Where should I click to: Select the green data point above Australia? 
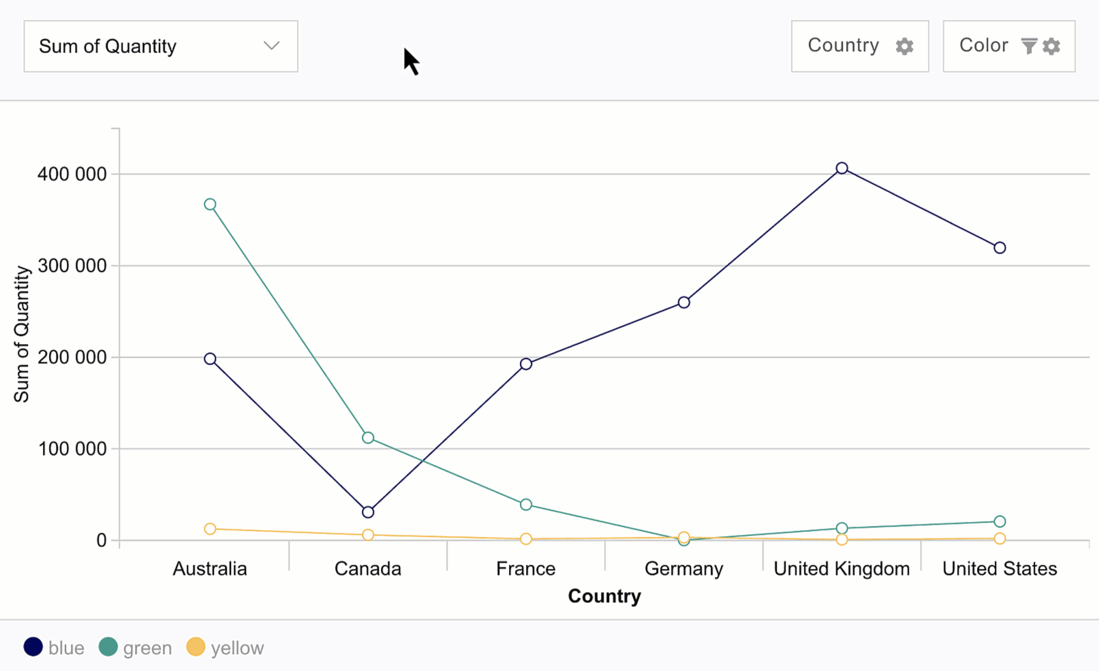(209, 203)
